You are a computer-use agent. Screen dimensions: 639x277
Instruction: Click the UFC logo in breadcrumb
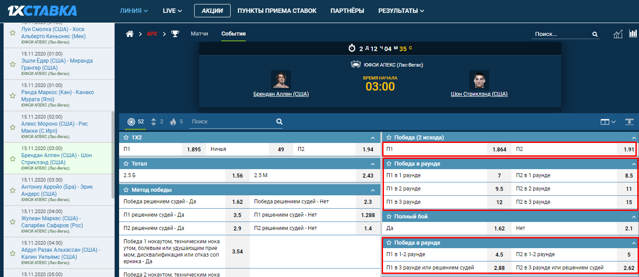(x=152, y=34)
